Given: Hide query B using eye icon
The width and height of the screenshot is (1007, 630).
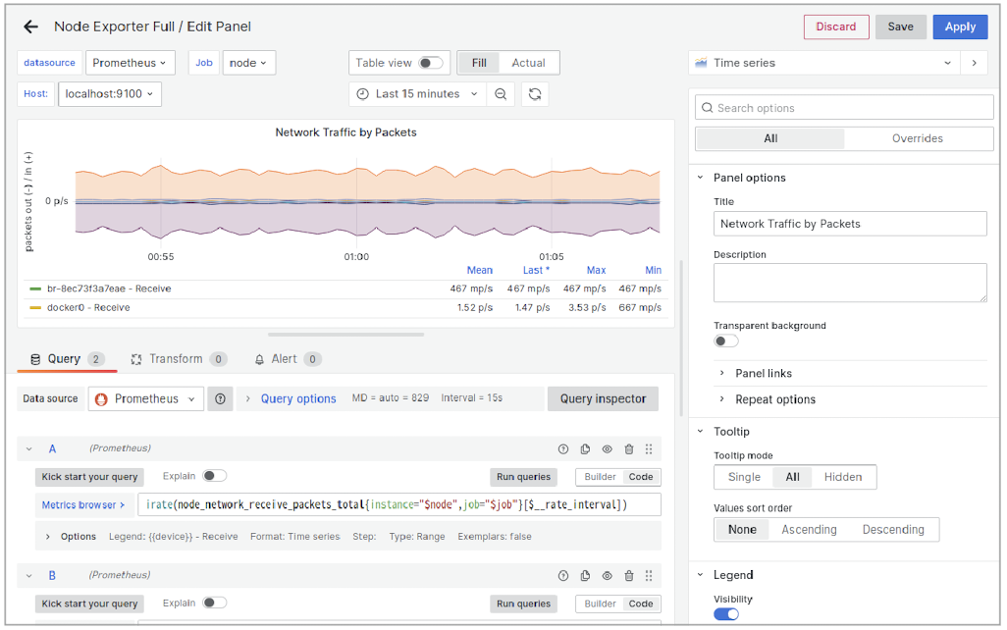Looking at the screenshot, I should [x=607, y=576].
